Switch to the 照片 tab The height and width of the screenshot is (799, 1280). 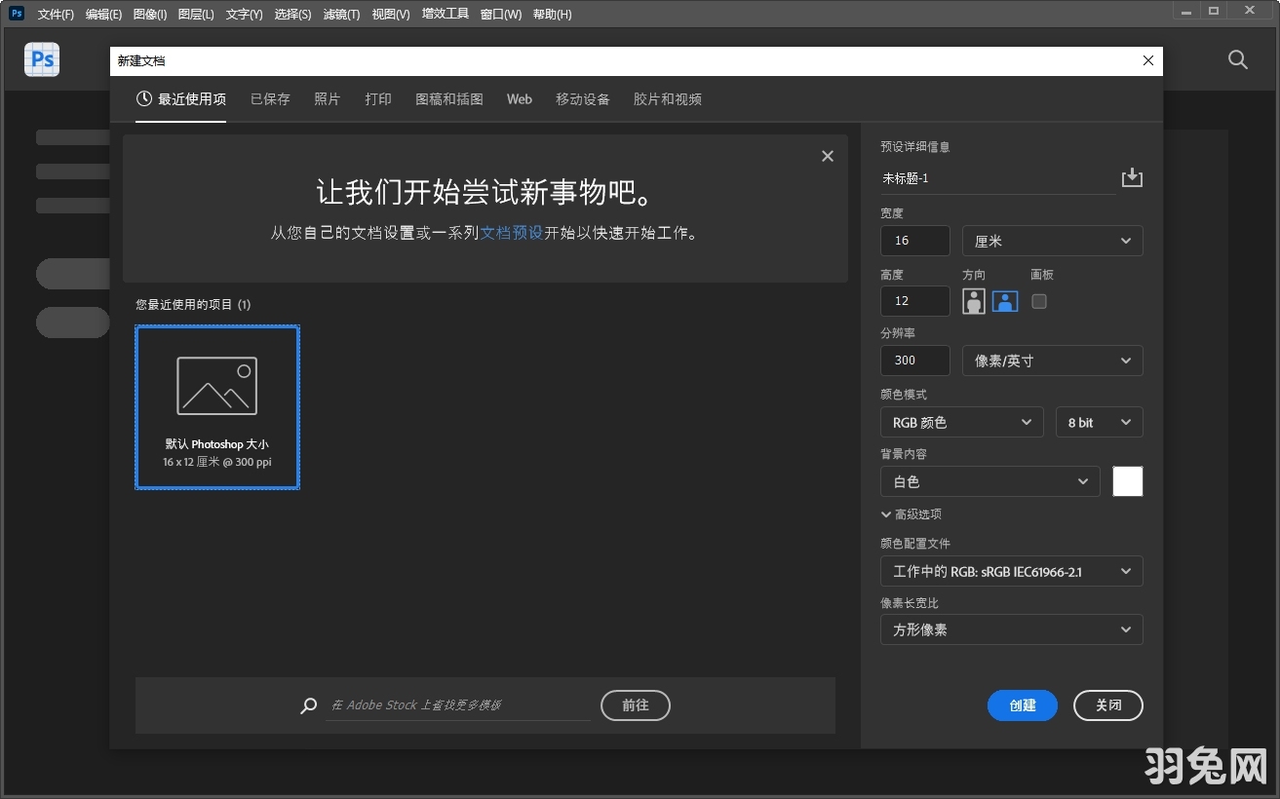click(328, 98)
